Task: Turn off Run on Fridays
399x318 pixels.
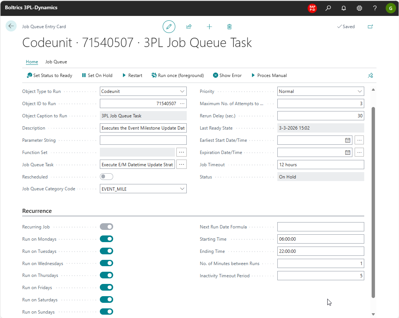Action: pos(106,288)
